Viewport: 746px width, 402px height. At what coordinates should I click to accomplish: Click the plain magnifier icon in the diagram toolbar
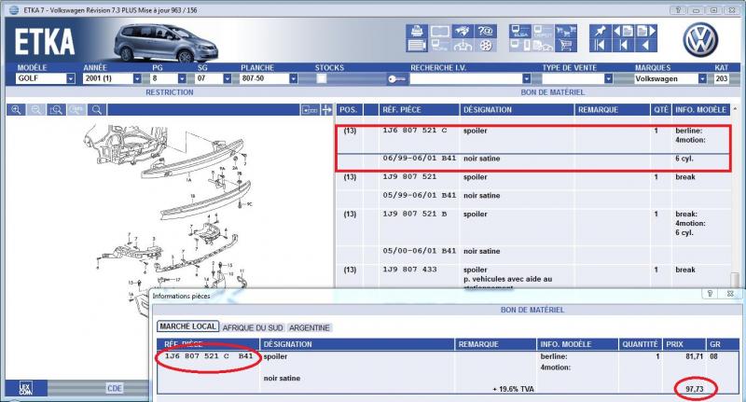point(97,110)
